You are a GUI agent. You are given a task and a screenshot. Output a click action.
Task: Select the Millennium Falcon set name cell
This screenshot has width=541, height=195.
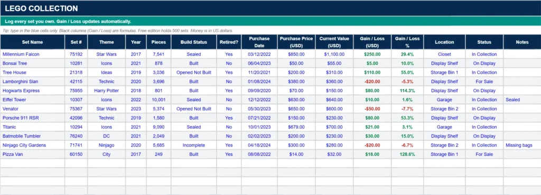pyautogui.click(x=32, y=54)
